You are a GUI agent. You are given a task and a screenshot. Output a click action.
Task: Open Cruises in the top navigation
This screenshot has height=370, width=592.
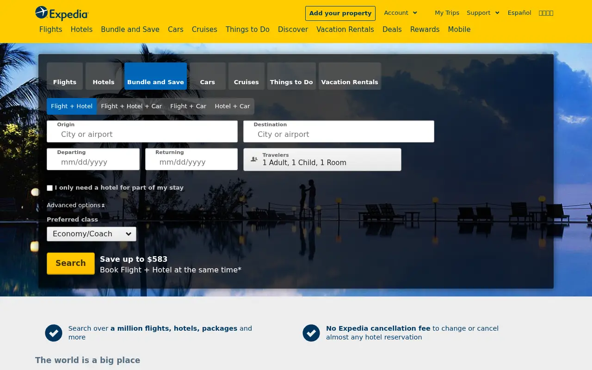pos(204,30)
